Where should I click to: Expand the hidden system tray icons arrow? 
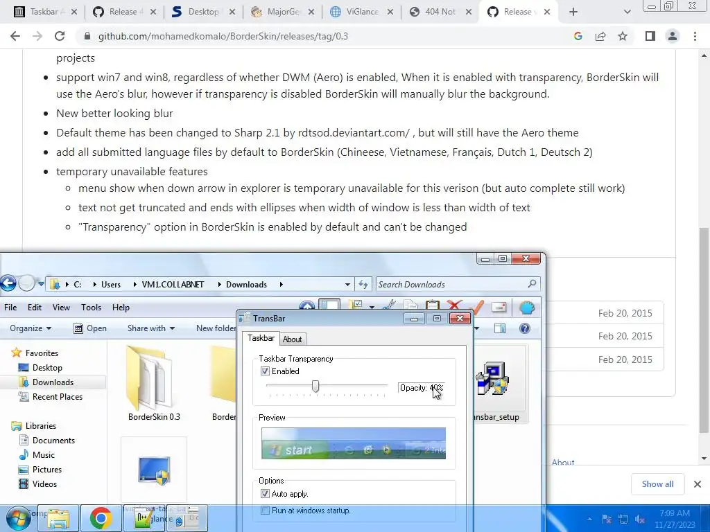coord(589,520)
